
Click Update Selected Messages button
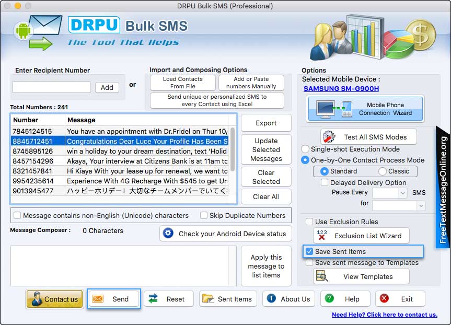coord(266,149)
